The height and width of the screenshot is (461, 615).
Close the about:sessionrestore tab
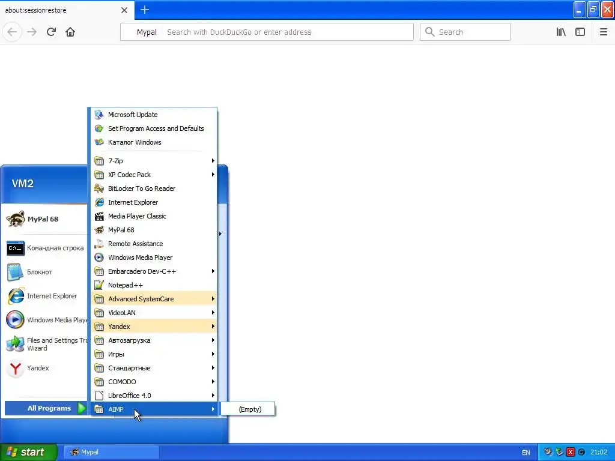(124, 10)
